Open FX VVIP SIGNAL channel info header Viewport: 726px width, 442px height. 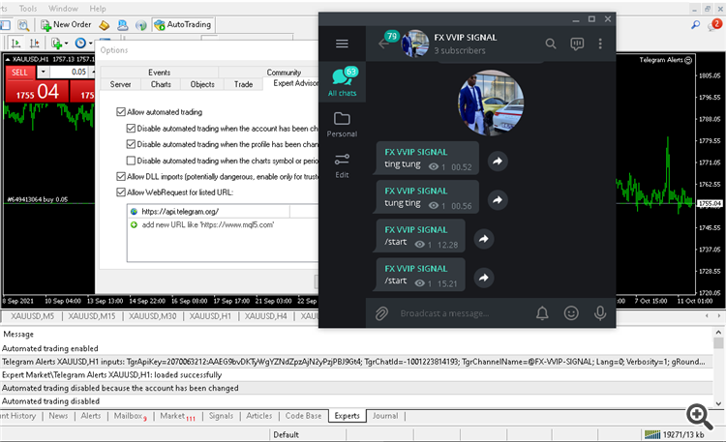point(466,44)
